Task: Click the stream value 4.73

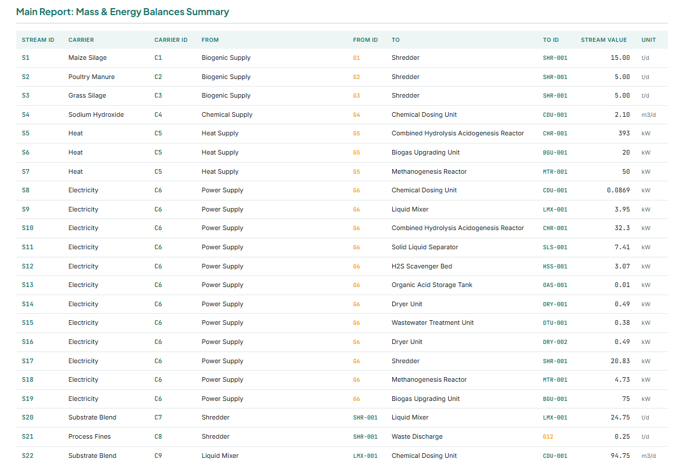Action: (622, 379)
